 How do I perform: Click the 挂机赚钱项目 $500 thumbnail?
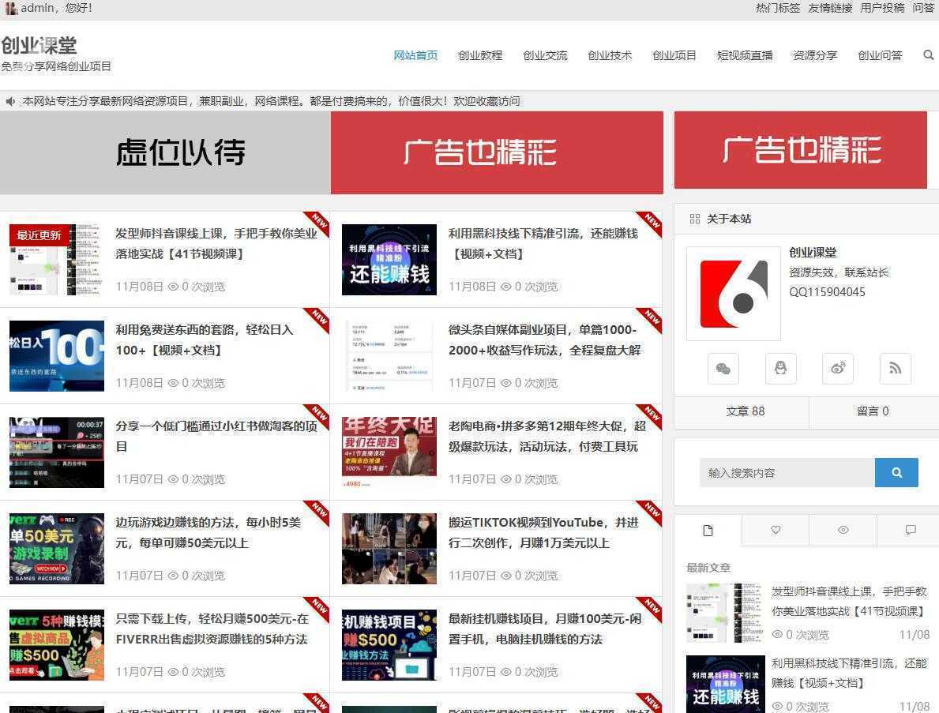click(x=389, y=645)
